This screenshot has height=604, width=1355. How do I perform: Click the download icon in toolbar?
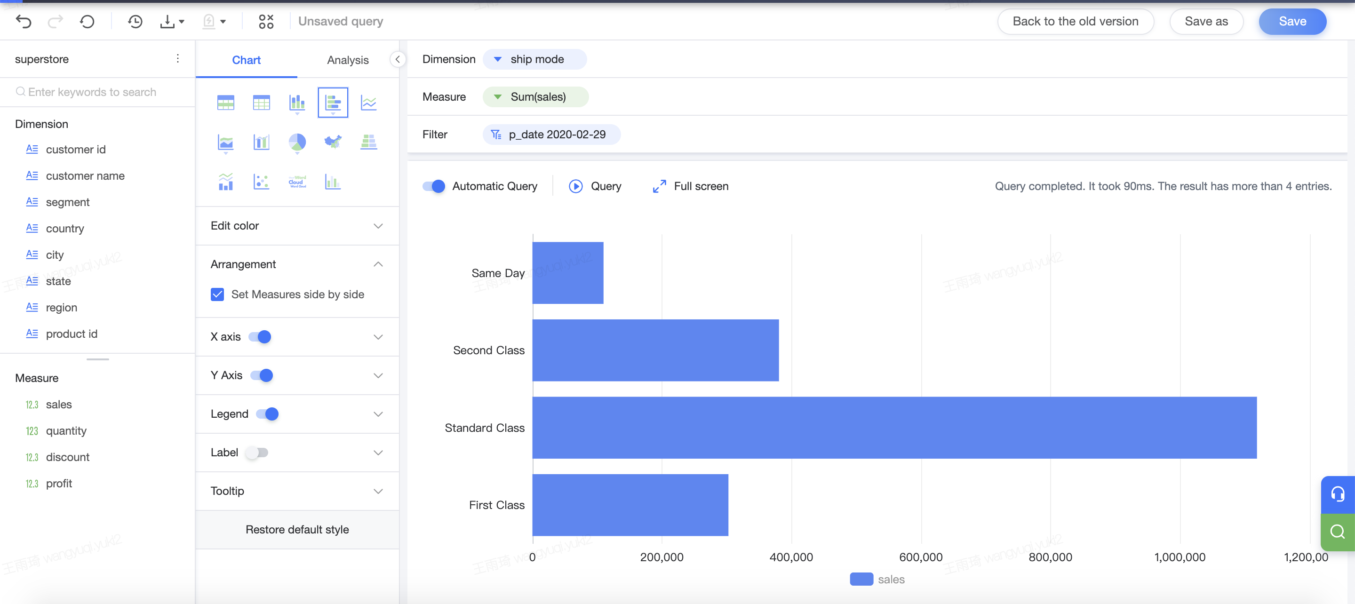[x=167, y=21]
